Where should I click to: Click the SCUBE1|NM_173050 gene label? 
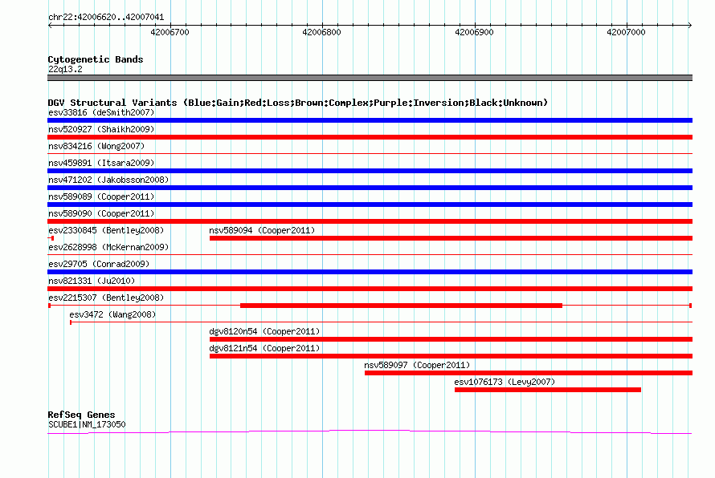(x=87, y=424)
